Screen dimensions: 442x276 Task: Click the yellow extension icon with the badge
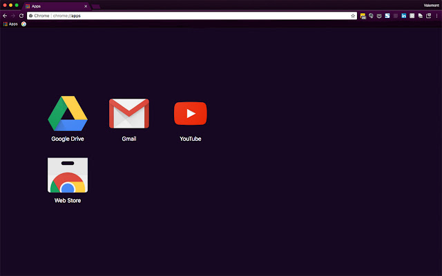click(363, 16)
